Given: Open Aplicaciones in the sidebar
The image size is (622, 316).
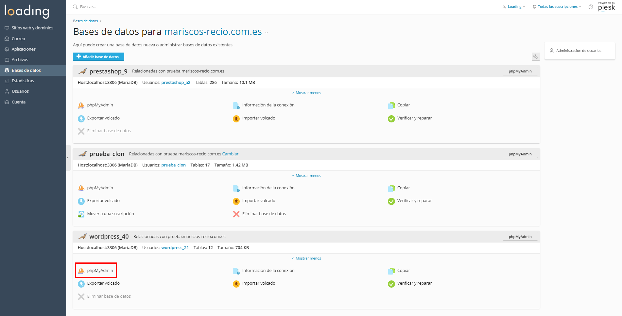Looking at the screenshot, I should click(x=33, y=49).
